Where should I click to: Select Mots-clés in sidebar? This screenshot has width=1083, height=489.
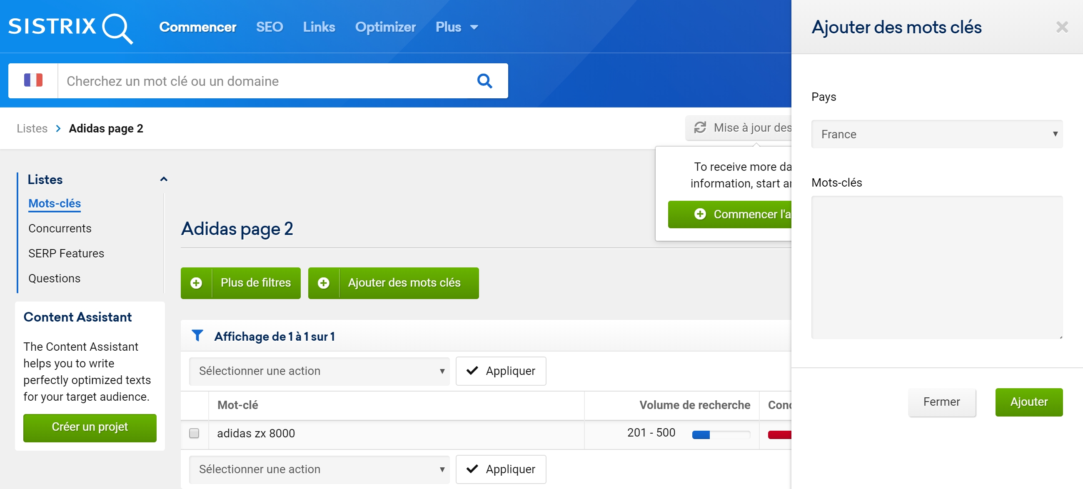click(x=55, y=204)
